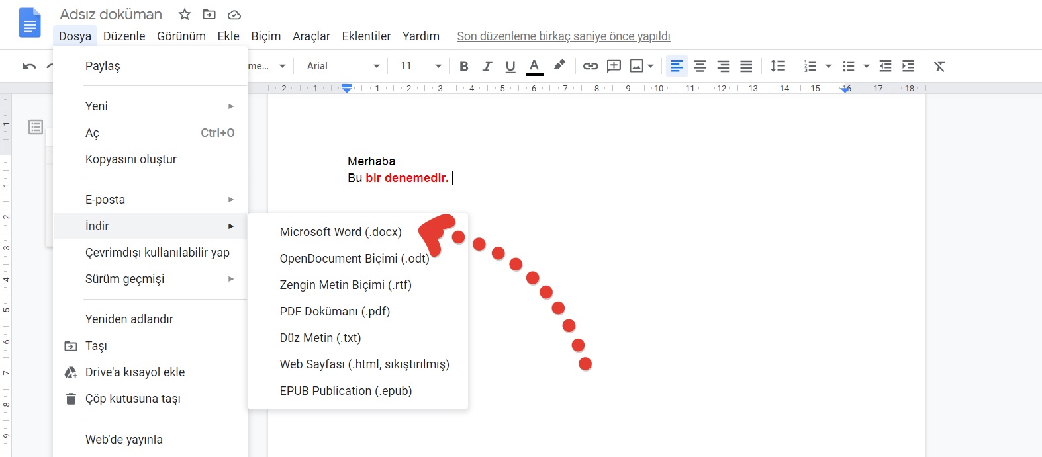
Task: Click the insert link icon
Action: tap(591, 66)
